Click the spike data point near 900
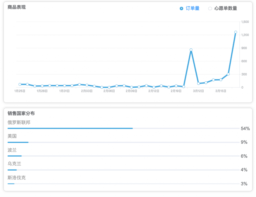256x197 pixels. click(191, 50)
